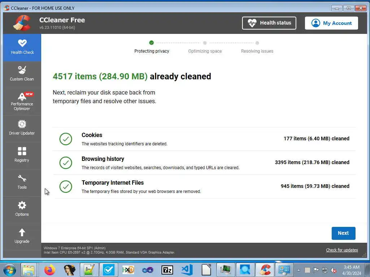The width and height of the screenshot is (370, 277).
Task: Open the taskbar clock and date
Action: click(x=352, y=270)
